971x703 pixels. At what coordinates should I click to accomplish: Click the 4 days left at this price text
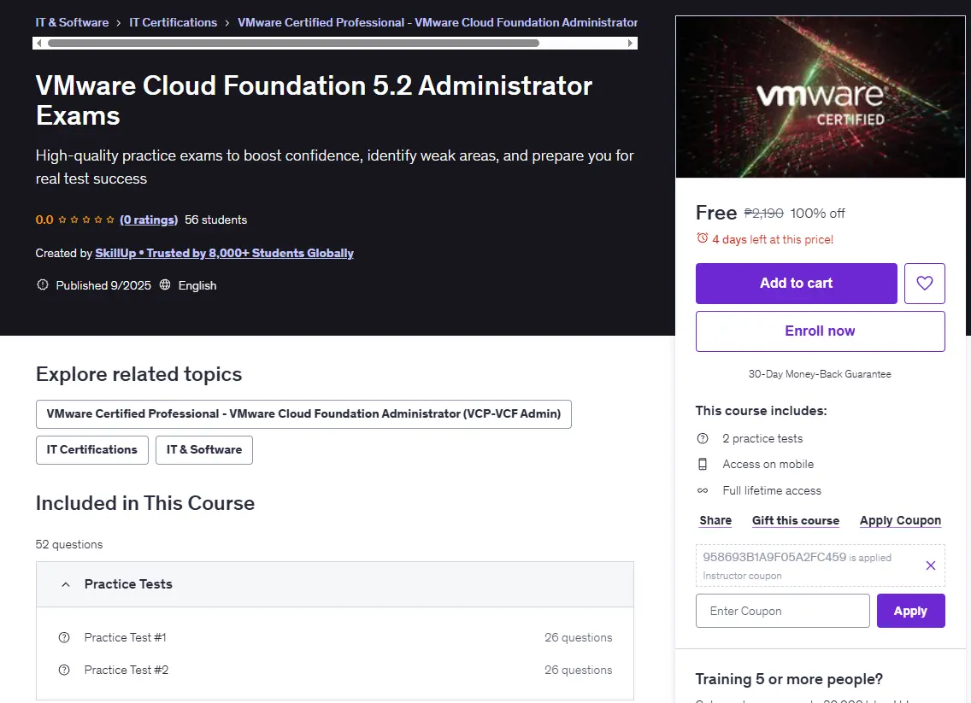click(x=772, y=239)
